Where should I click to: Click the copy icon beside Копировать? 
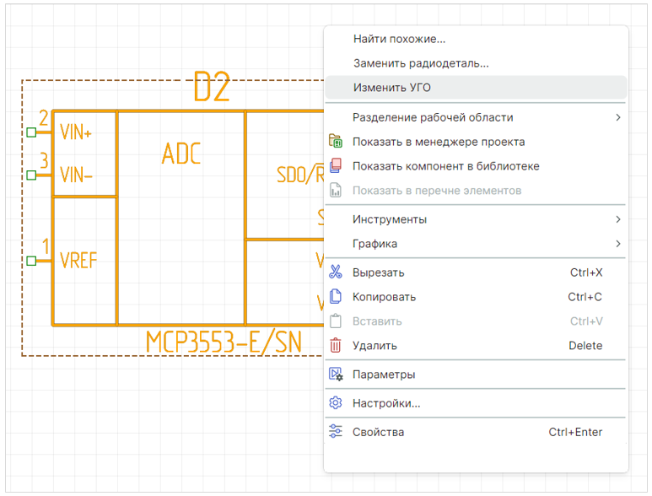click(x=336, y=297)
